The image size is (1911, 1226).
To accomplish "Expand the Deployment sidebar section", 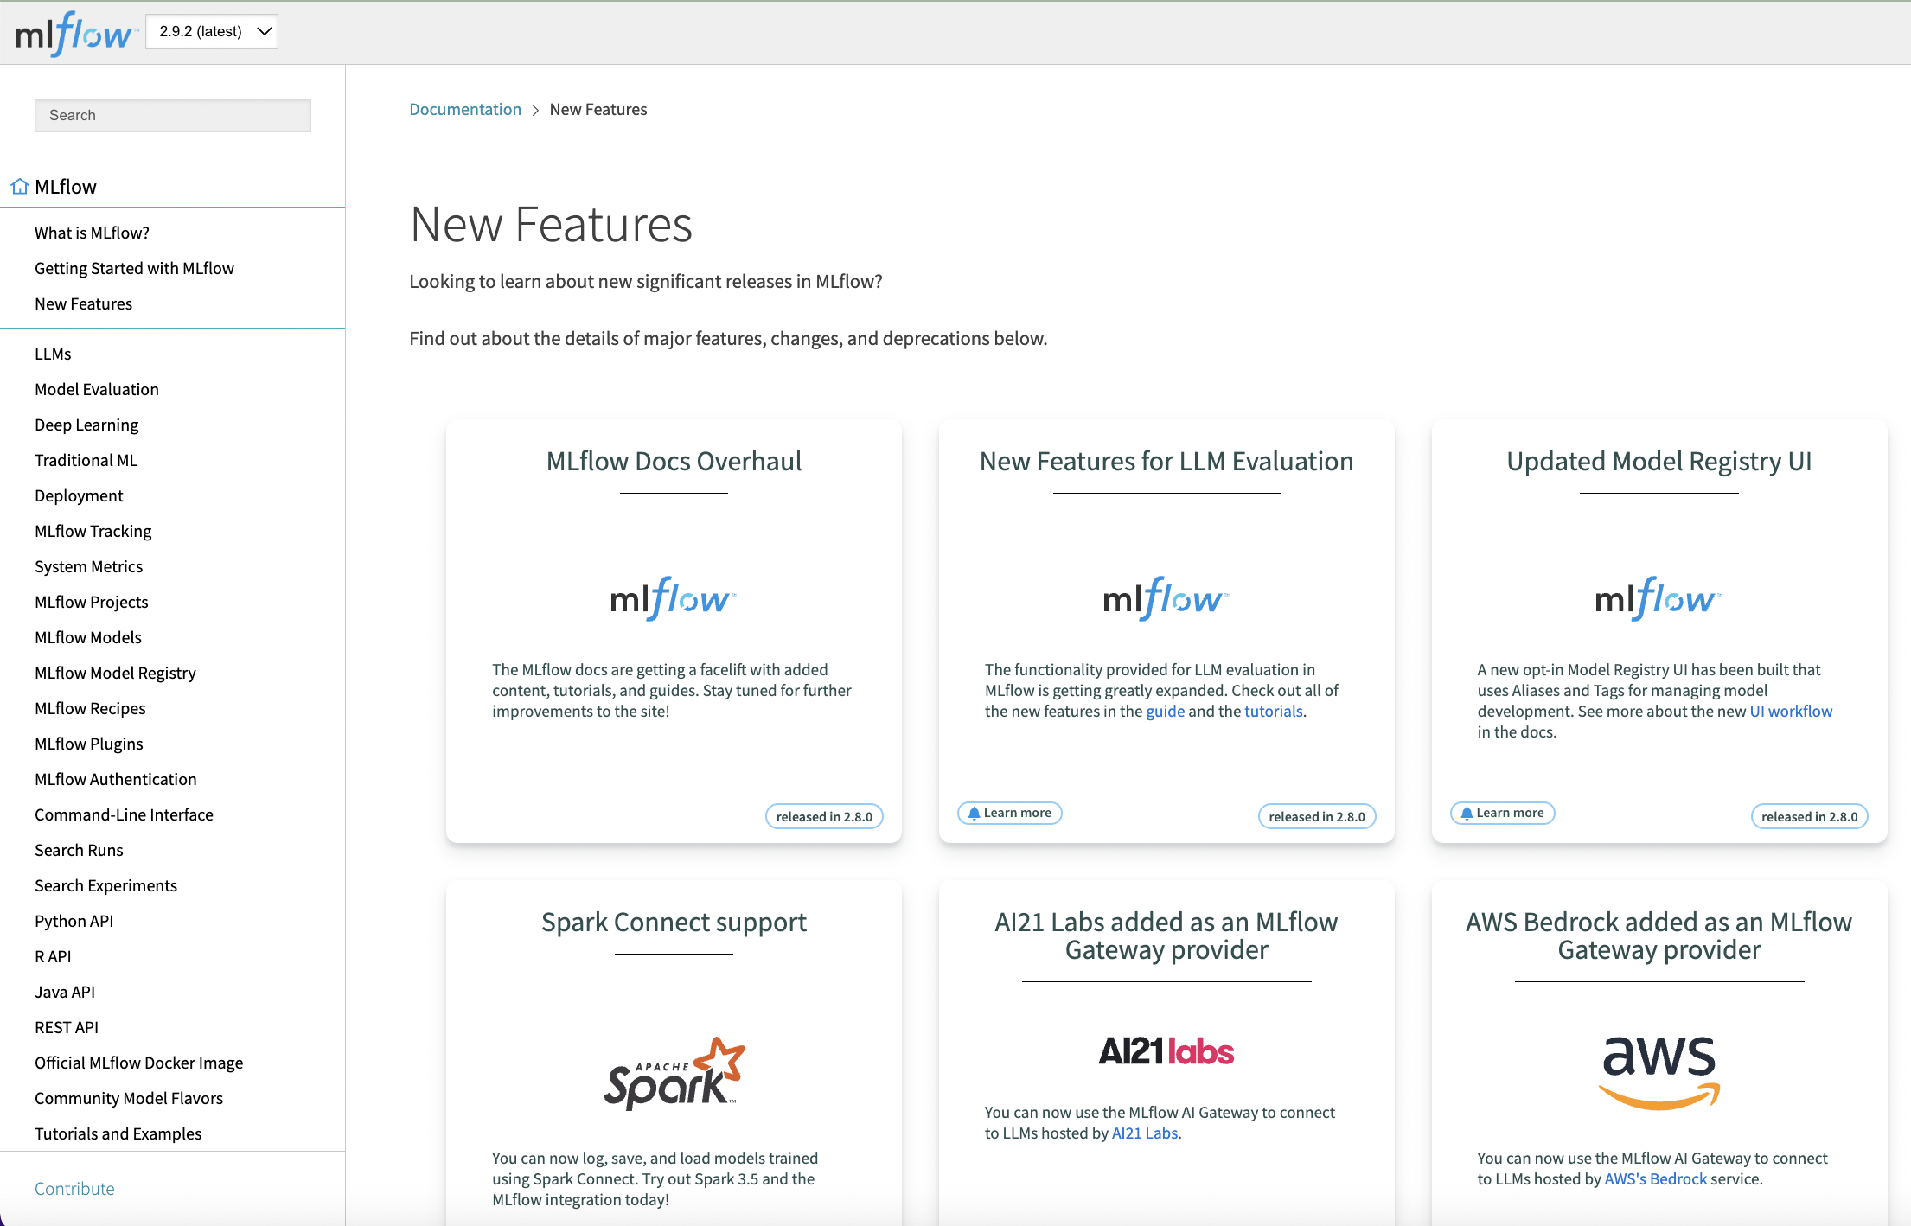I will tap(80, 495).
